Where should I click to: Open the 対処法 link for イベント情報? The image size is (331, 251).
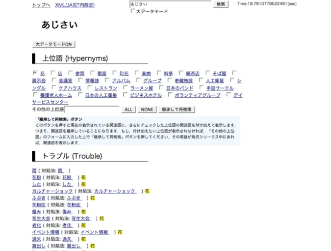95,232
